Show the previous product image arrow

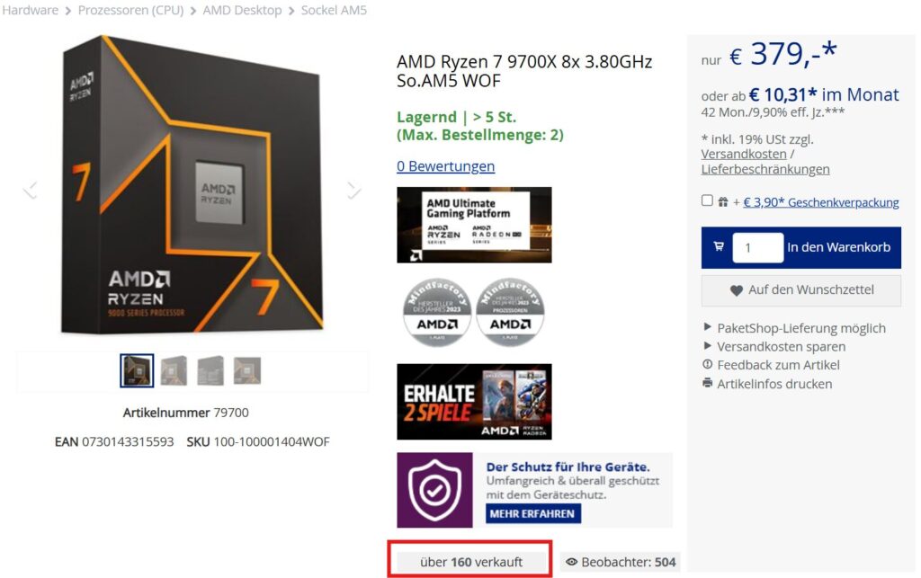[x=30, y=191]
